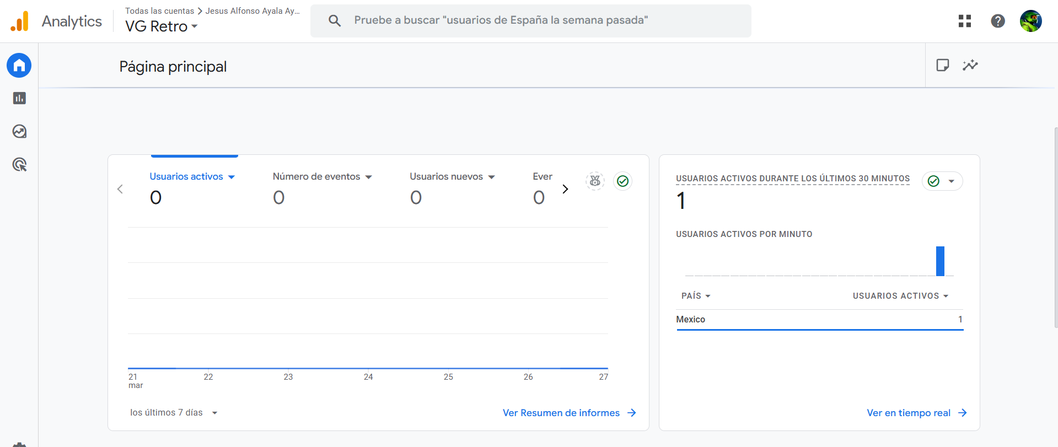1058x447 pixels.
Task: Click the Google Analytics logo
Action: pos(19,21)
